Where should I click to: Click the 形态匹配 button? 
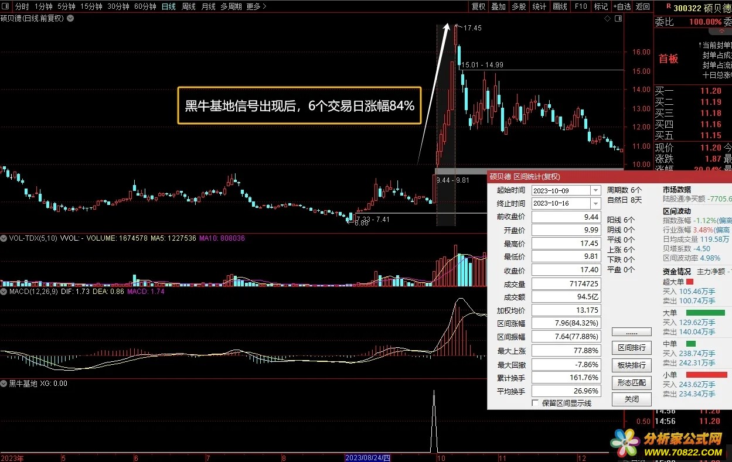coord(631,382)
